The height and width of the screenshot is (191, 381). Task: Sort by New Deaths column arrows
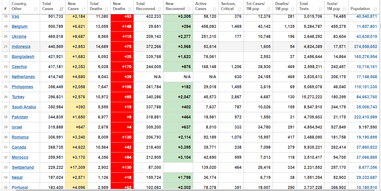coord(130,9)
